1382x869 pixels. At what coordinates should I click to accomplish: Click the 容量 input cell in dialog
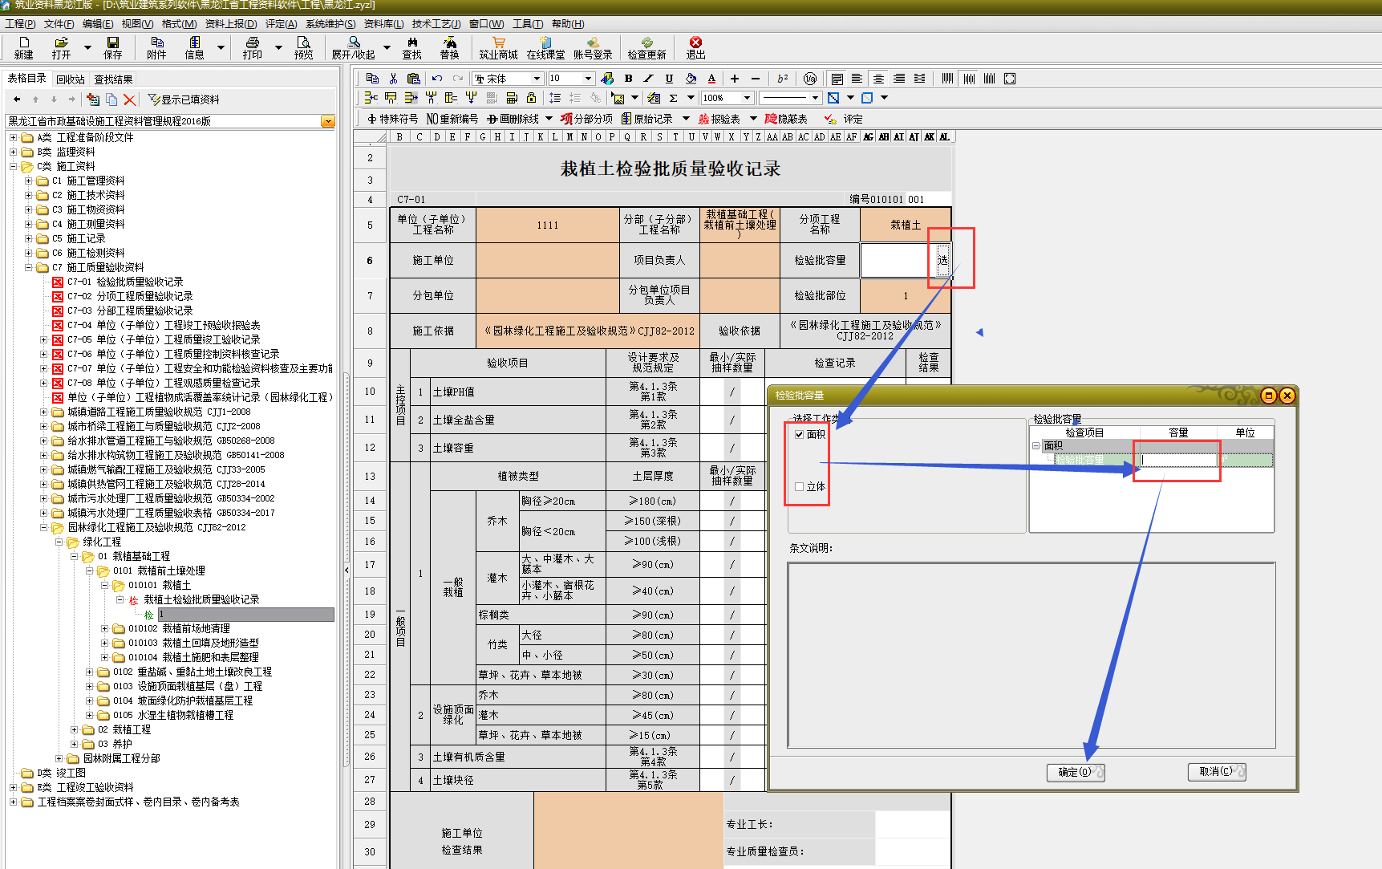click(x=1178, y=460)
